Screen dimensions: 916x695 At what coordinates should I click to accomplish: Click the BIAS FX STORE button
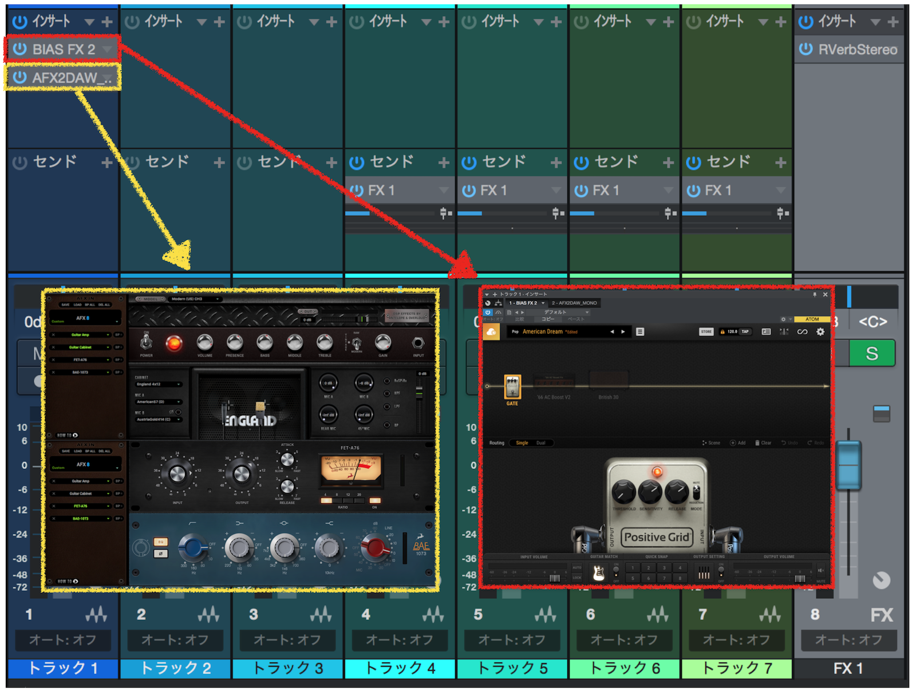point(706,331)
